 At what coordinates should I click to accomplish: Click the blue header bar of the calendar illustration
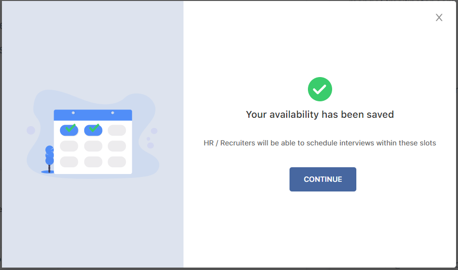pyautogui.click(x=92, y=115)
